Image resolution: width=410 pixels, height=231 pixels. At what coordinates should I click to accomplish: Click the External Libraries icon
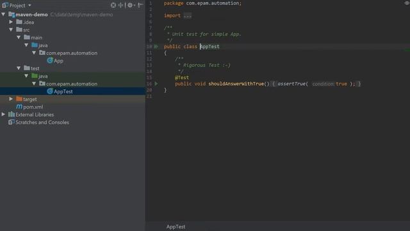[x=12, y=114]
